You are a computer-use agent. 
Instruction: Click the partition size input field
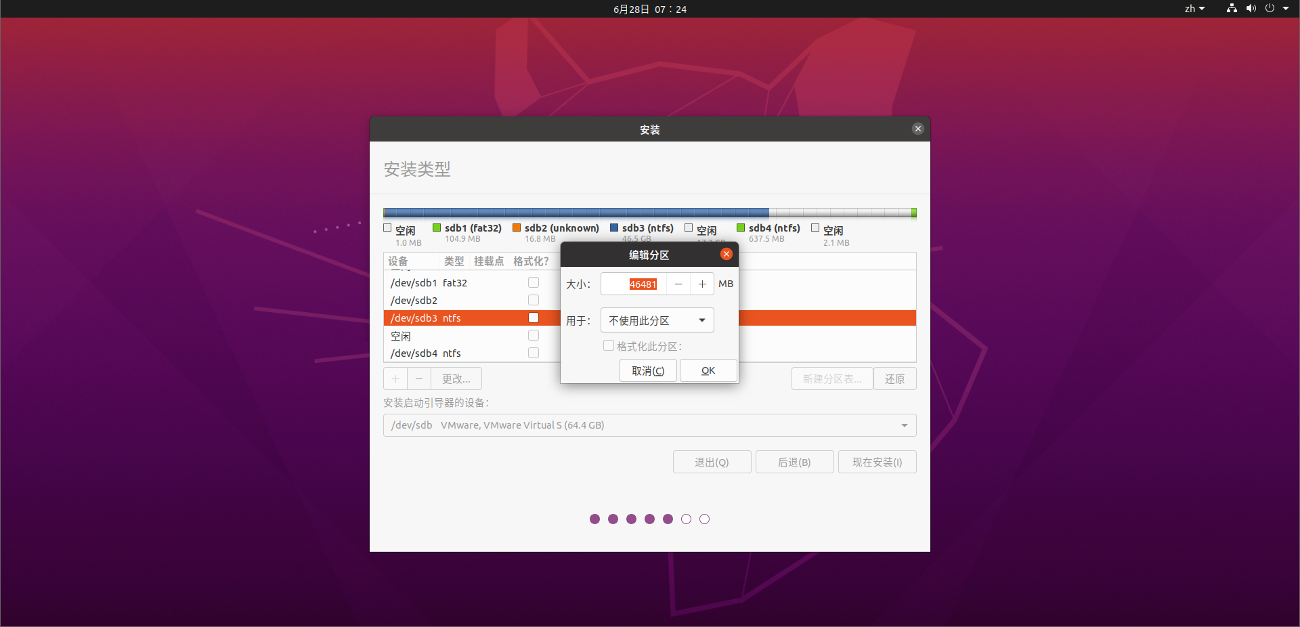point(634,284)
